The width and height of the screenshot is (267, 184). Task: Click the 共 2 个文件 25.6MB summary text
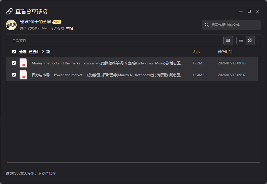(34, 28)
